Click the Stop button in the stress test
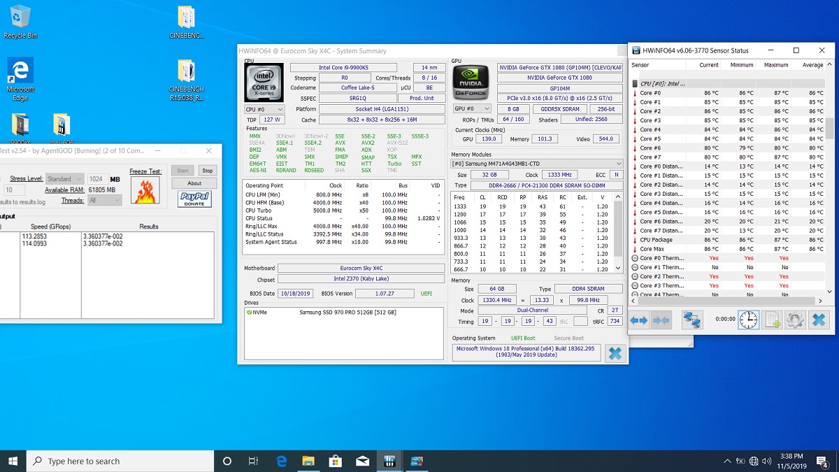839x472 pixels. point(207,171)
